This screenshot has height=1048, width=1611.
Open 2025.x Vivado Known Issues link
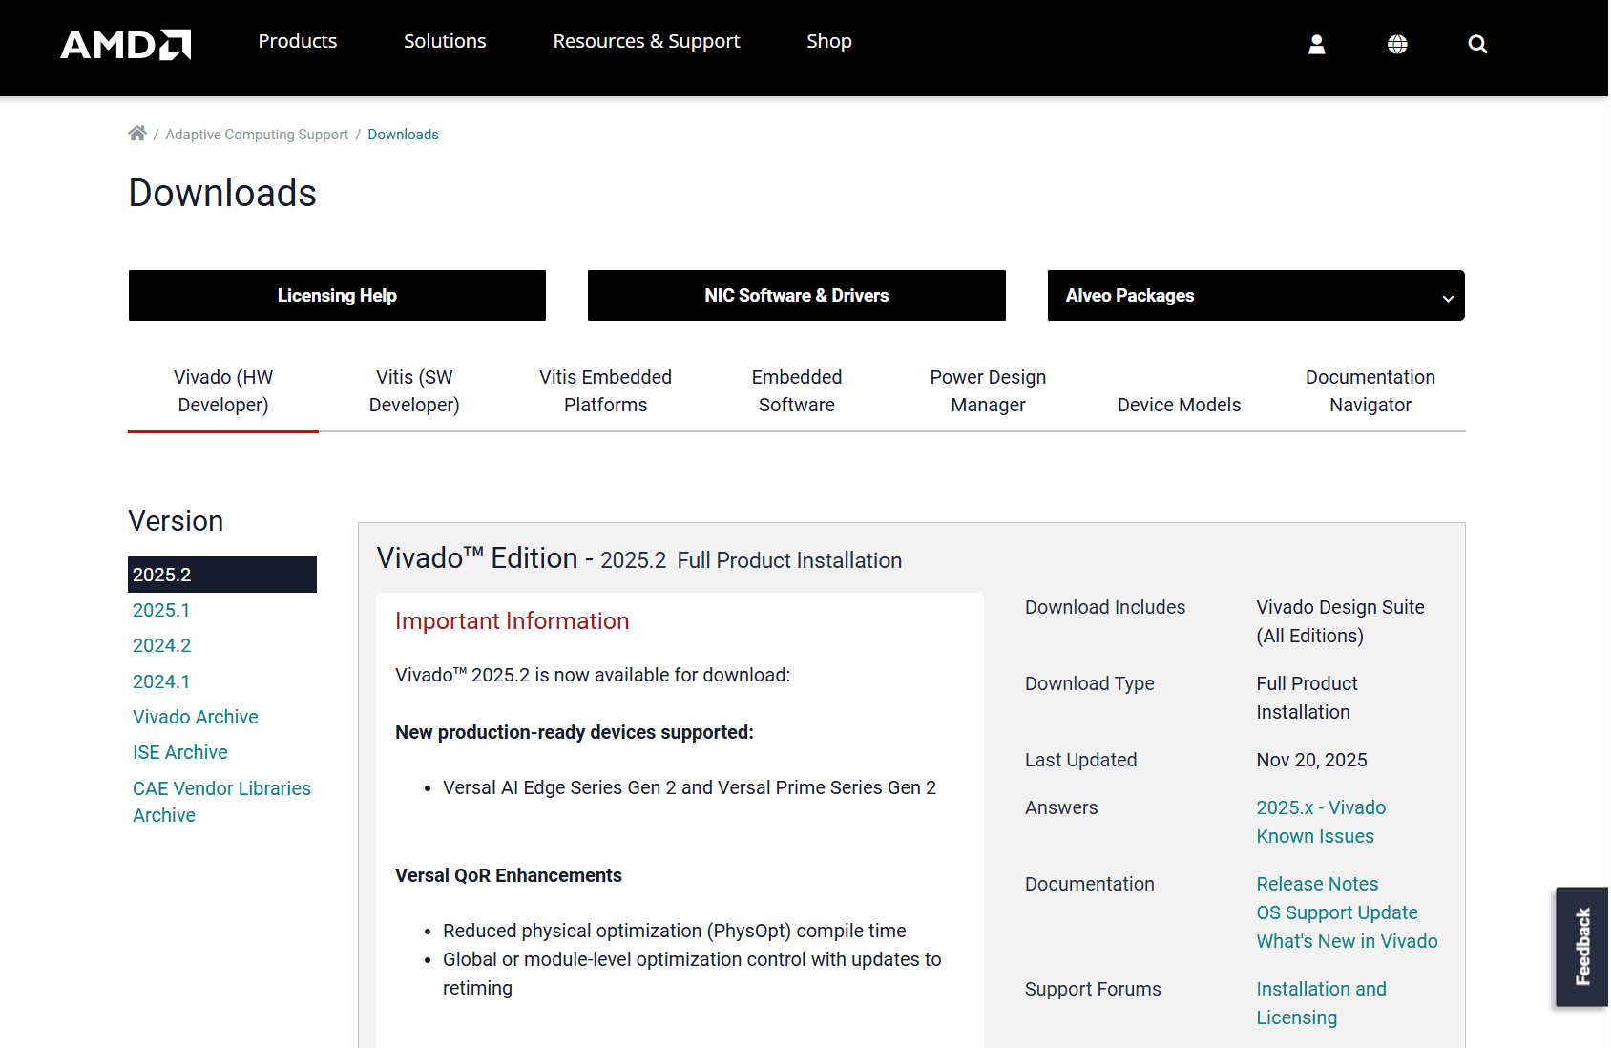pyautogui.click(x=1320, y=822)
